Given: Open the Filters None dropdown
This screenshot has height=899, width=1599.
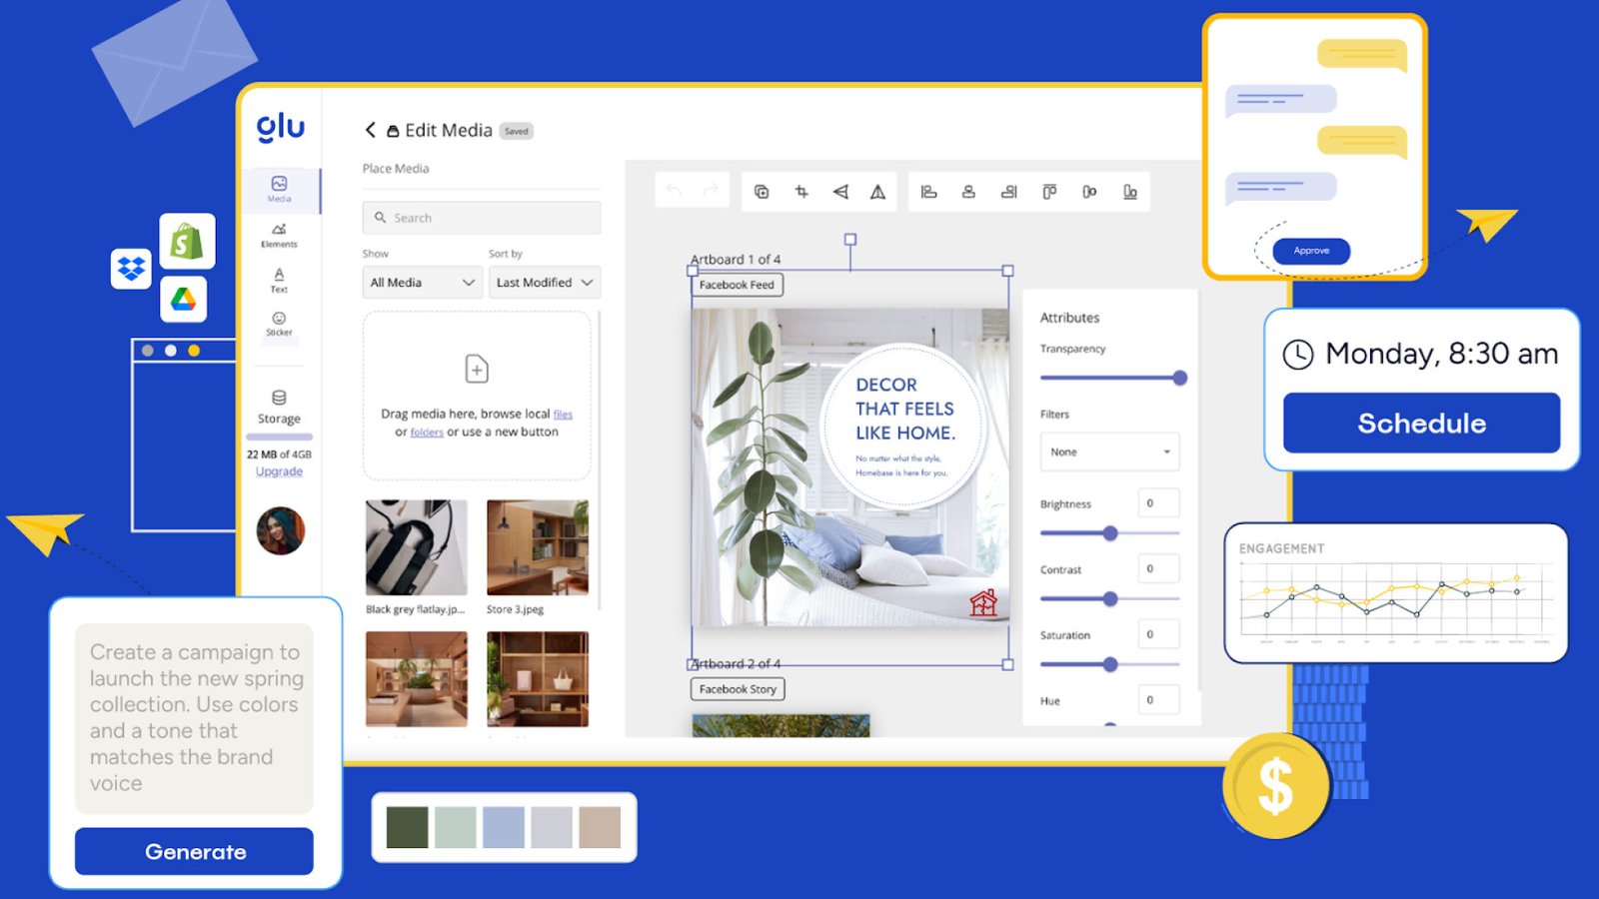Looking at the screenshot, I should click(x=1109, y=451).
